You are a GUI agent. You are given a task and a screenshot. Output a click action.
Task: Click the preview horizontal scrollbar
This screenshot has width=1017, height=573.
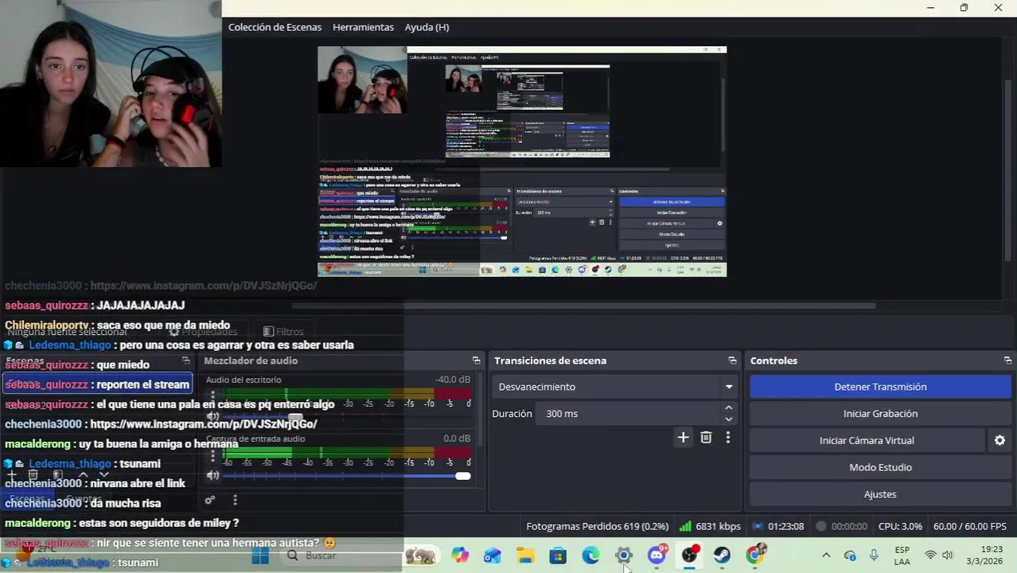click(x=583, y=306)
